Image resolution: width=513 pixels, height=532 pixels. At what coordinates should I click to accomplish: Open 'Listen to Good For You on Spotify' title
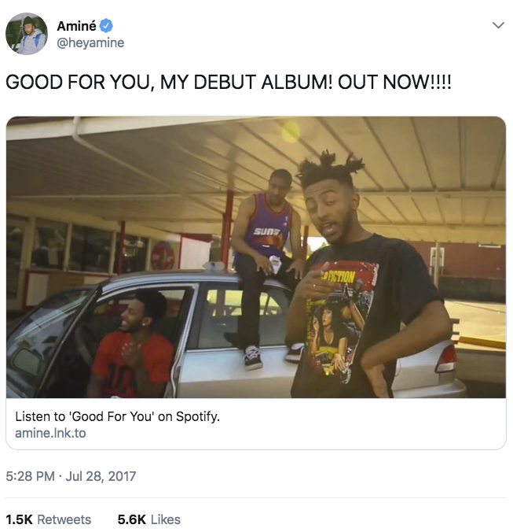[118, 416]
